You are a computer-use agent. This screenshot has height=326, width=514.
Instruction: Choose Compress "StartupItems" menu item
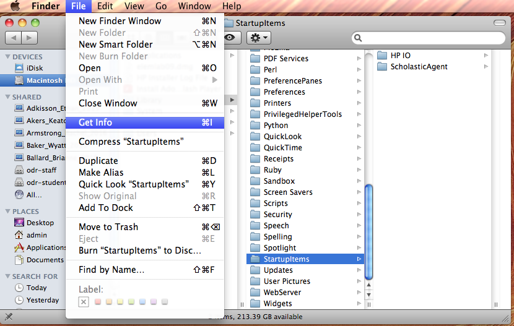[145, 142]
